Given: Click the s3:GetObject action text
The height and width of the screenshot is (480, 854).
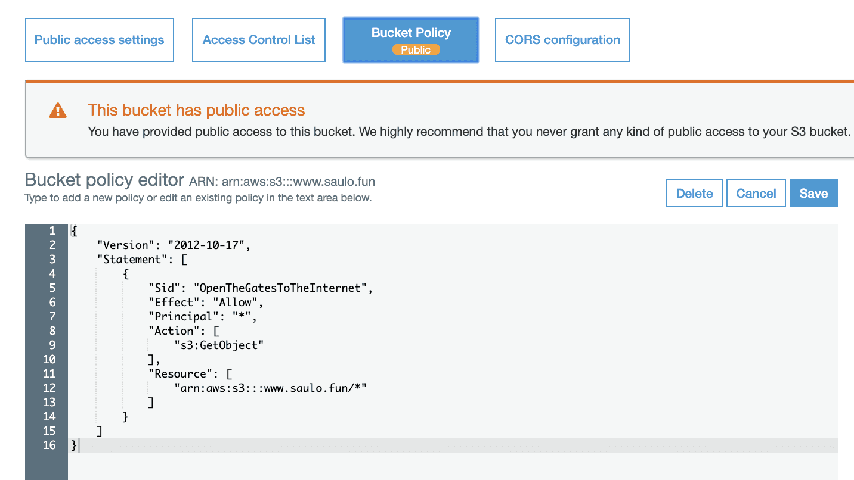Looking at the screenshot, I should pos(219,345).
